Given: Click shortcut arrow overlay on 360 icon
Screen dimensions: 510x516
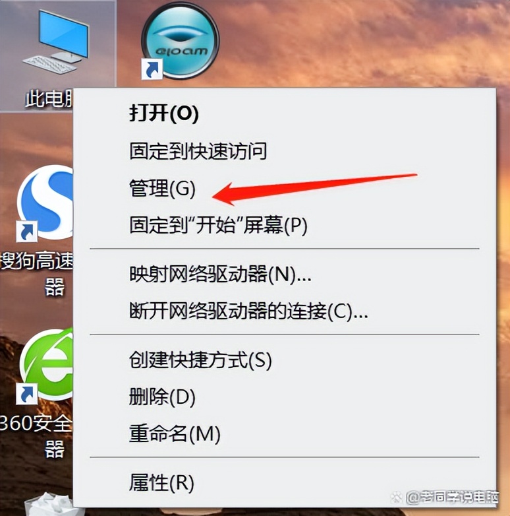Looking at the screenshot, I should [x=26, y=394].
